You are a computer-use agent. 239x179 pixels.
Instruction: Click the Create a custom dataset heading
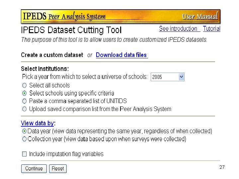52,55
